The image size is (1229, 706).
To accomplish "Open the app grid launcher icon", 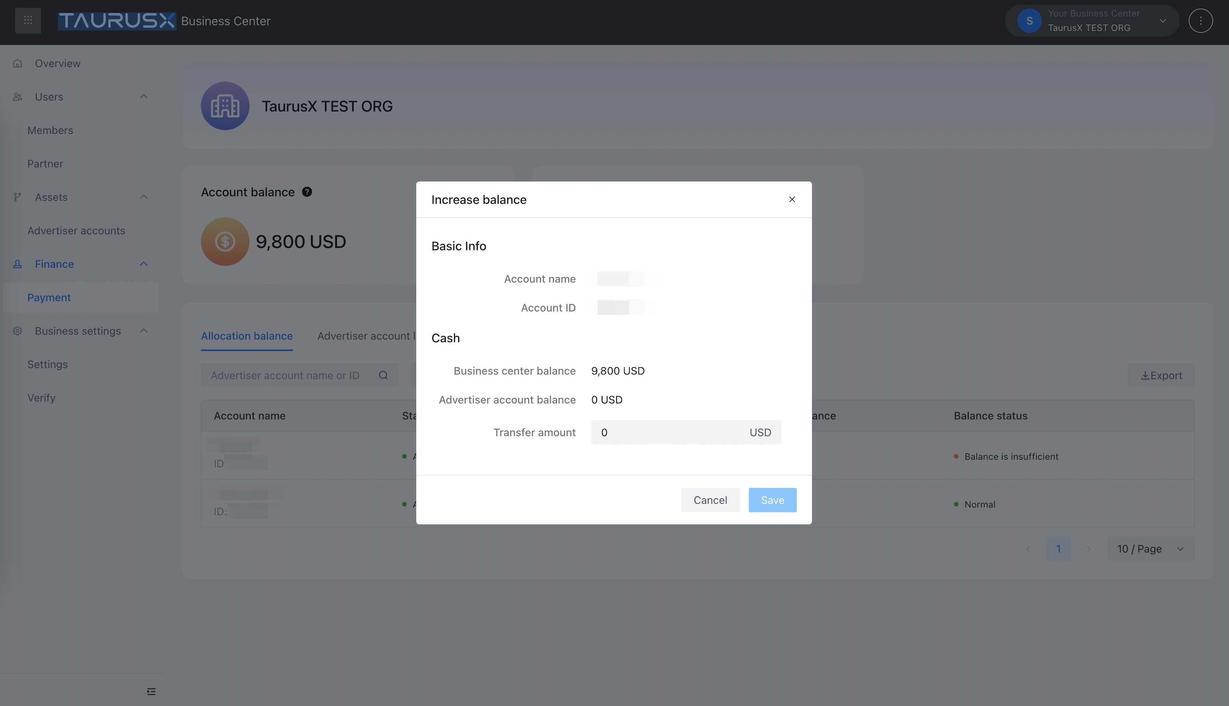I will pos(28,21).
